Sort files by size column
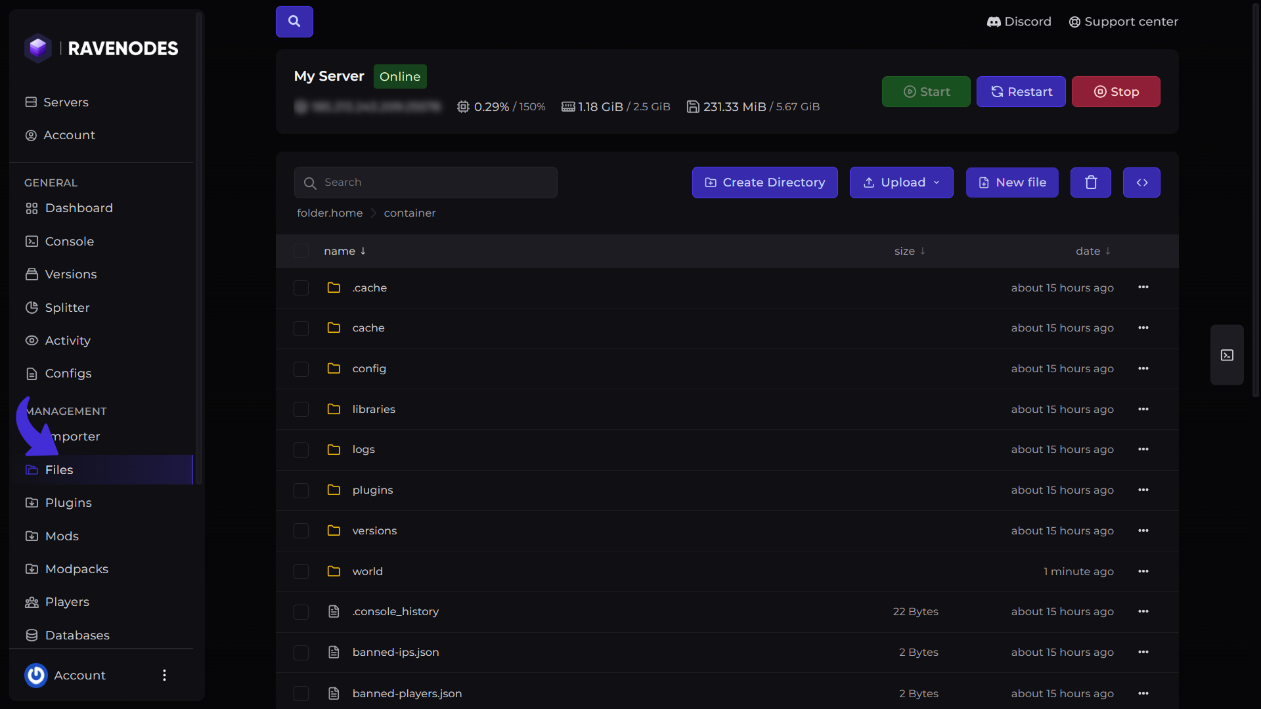1261x709 pixels. point(910,251)
